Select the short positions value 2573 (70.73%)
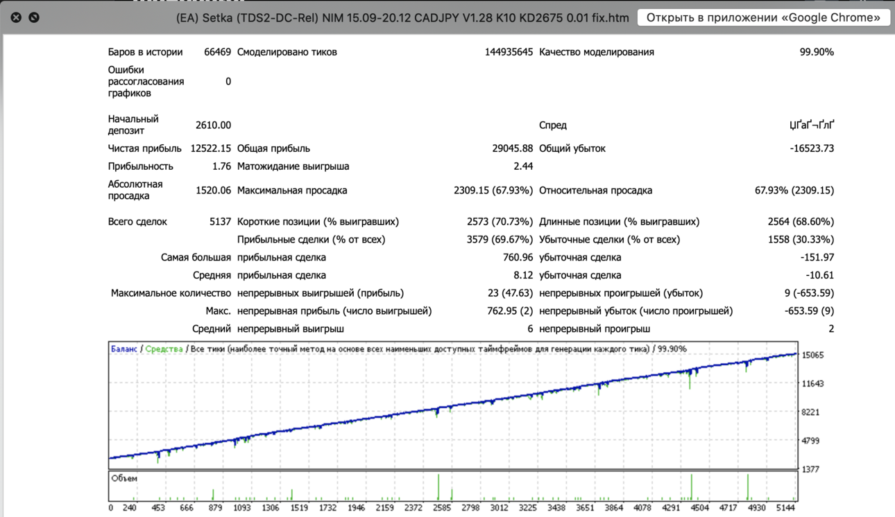Viewport: 895px width, 517px height. [500, 222]
